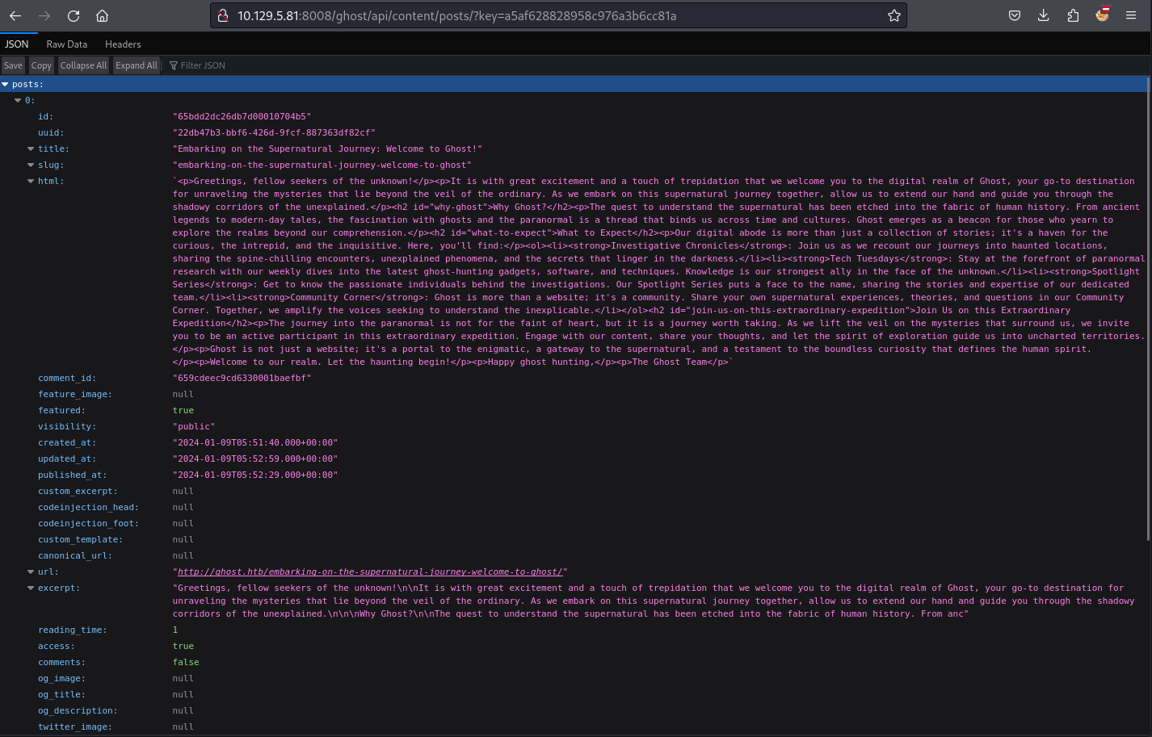Click the created_at timestamp value
This screenshot has width=1152, height=737.
tap(255, 442)
